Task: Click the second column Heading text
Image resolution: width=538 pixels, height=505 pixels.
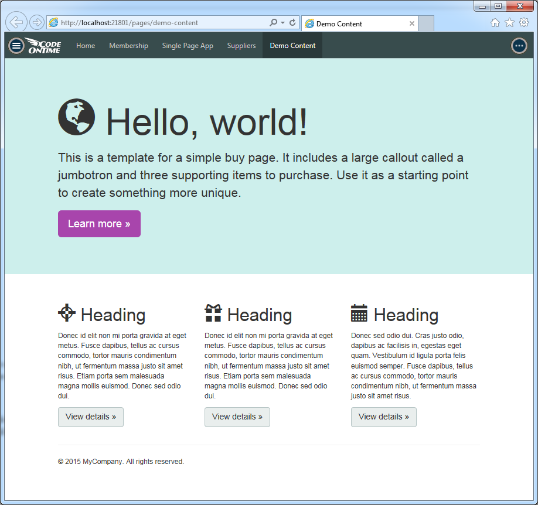Action: [260, 315]
